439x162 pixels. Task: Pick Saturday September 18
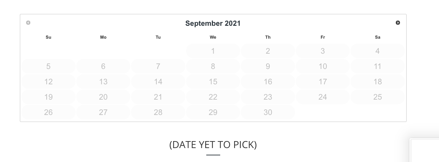coord(377,82)
